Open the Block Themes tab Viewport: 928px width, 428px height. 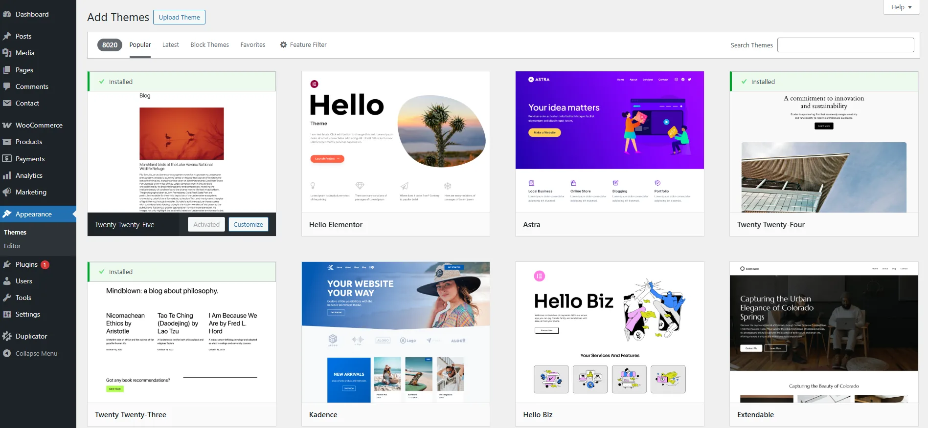pyautogui.click(x=209, y=44)
